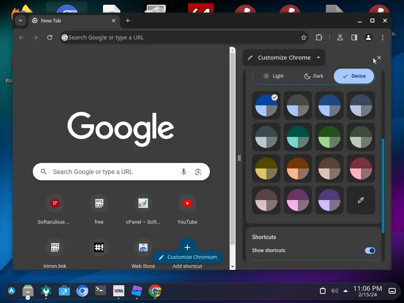Viewport: 404px width, 303px height.
Task: Search by image with Lens icon
Action: pyautogui.click(x=198, y=172)
